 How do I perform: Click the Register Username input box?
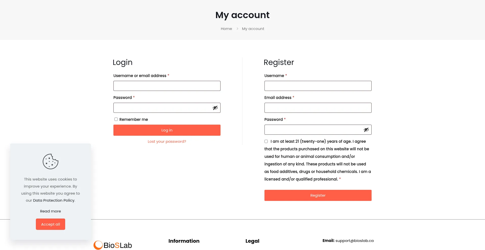click(318, 86)
